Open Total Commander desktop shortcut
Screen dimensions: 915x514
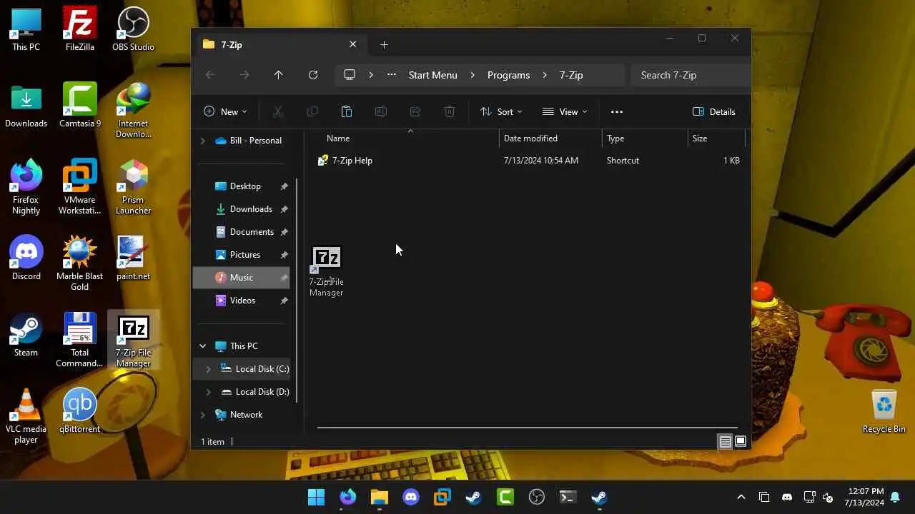79,340
